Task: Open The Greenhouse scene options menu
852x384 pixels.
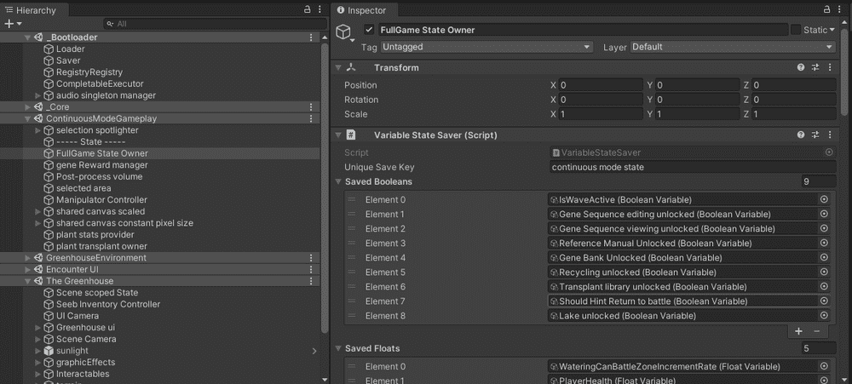Action: (311, 281)
